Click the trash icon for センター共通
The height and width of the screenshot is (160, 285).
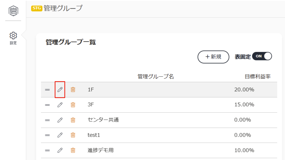(x=73, y=120)
